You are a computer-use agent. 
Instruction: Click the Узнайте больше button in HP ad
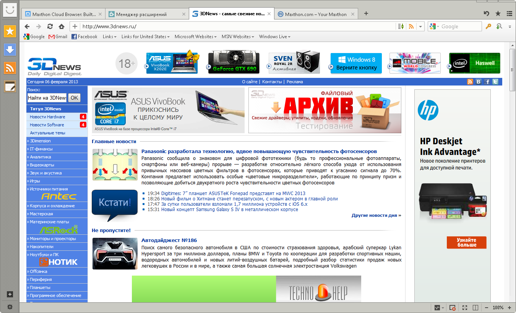[466, 242]
